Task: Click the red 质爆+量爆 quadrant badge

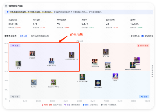Action: pos(143,46)
